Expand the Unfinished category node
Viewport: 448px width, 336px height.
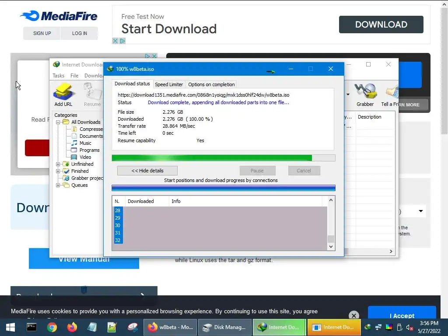(58, 164)
